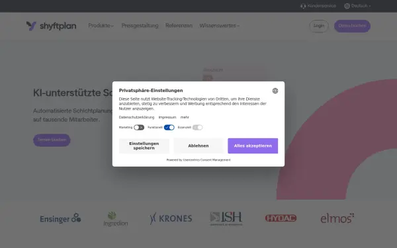Click the mehr link

[x=185, y=117]
